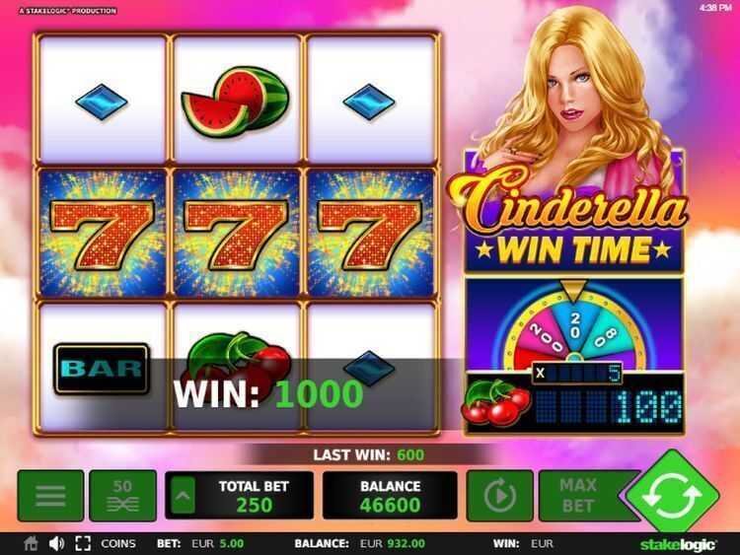
Task: Click the BAR symbol on the reels
Action: [x=102, y=369]
